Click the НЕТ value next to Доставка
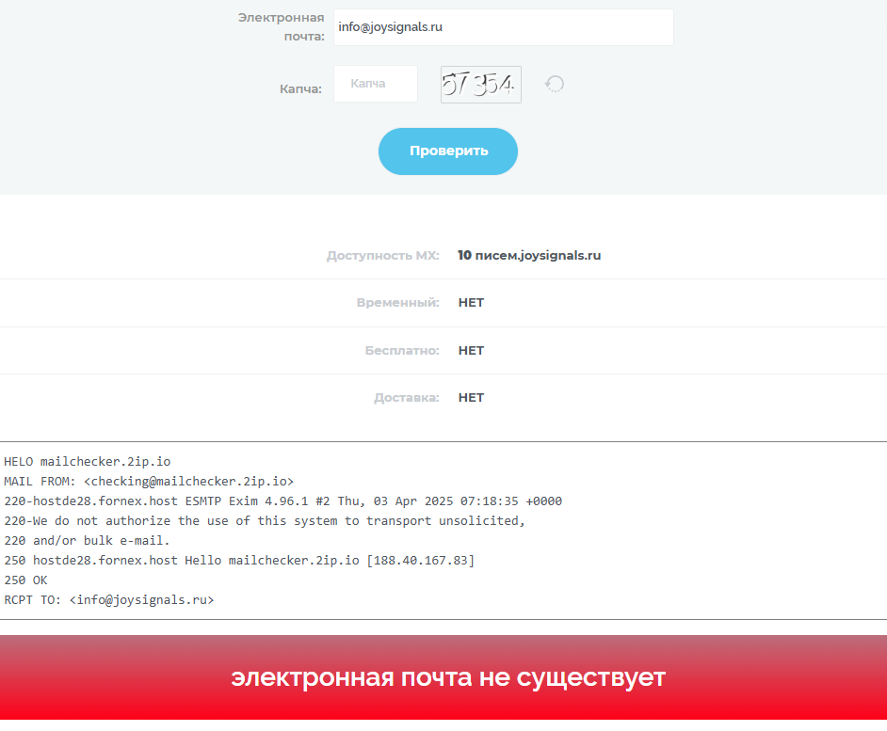The height and width of the screenshot is (731, 887). [x=471, y=397]
